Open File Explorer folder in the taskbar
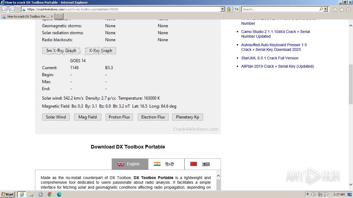 tap(31, 194)
